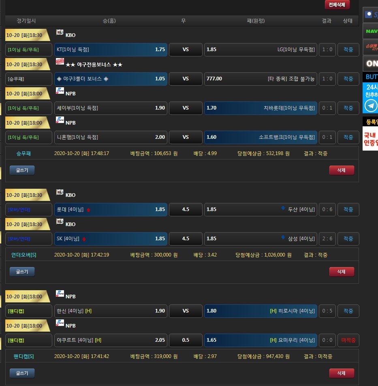The width and height of the screenshot is (378, 386).
Task: Select 치바롯데 1이닝 무득점 odds 1.70
Action: pos(261,108)
